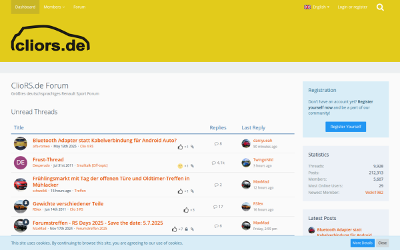
Task: Click schweiki's red car avatar
Action: click(21, 185)
